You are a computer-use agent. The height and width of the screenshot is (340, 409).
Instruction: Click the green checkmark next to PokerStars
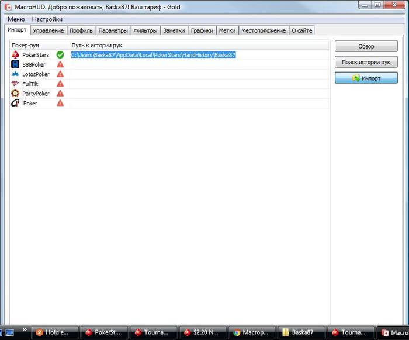pos(60,54)
